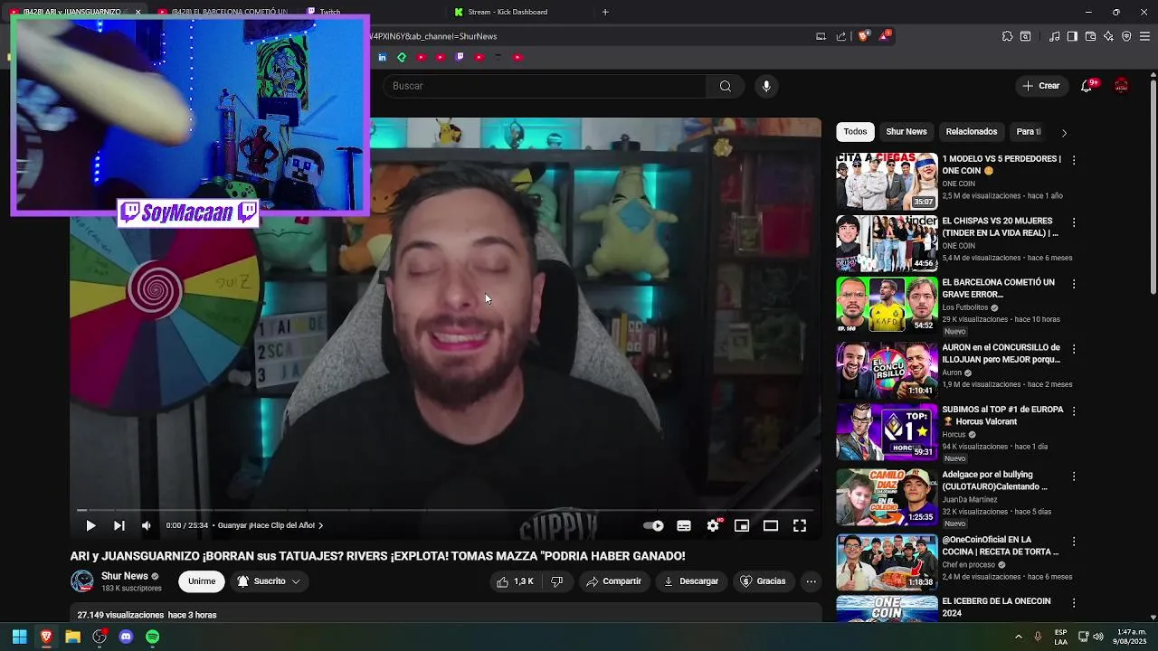Viewport: 1158px width, 651px height.
Task: Seek using the video progress bar
Action: (445, 510)
